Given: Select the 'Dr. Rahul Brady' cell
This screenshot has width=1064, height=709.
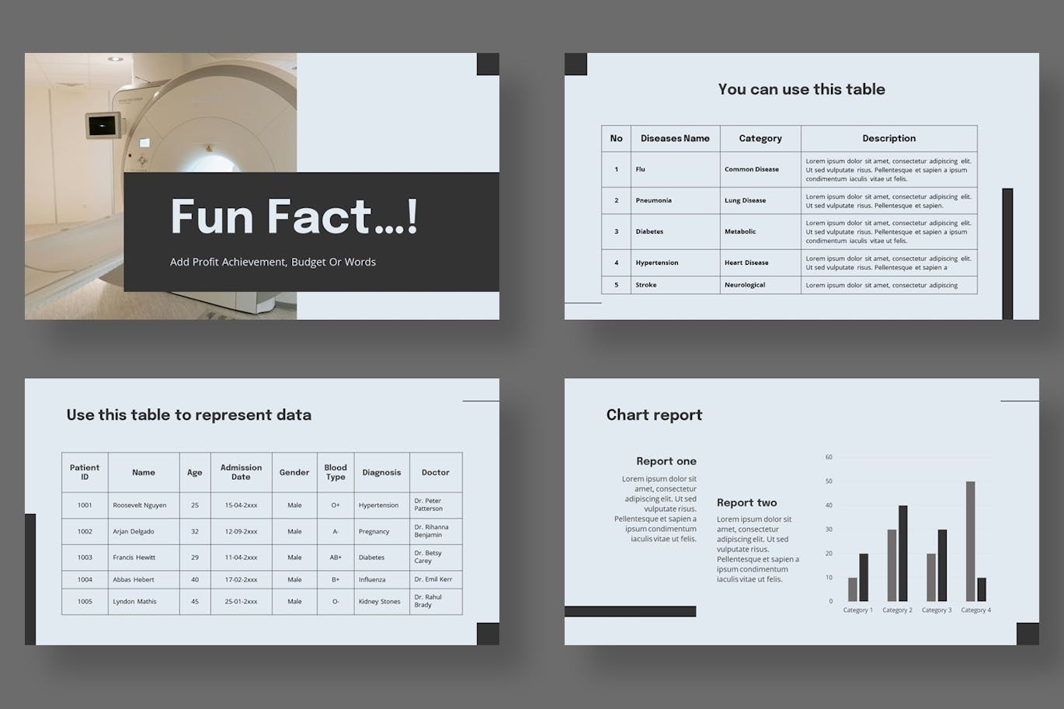Looking at the screenshot, I should click(436, 602).
